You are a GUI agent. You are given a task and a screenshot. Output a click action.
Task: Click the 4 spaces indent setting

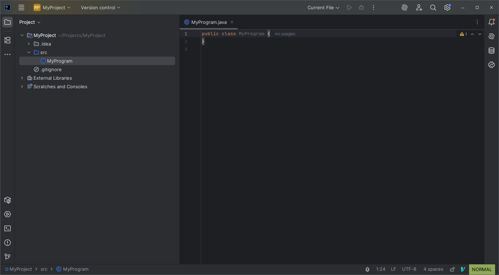point(433,269)
